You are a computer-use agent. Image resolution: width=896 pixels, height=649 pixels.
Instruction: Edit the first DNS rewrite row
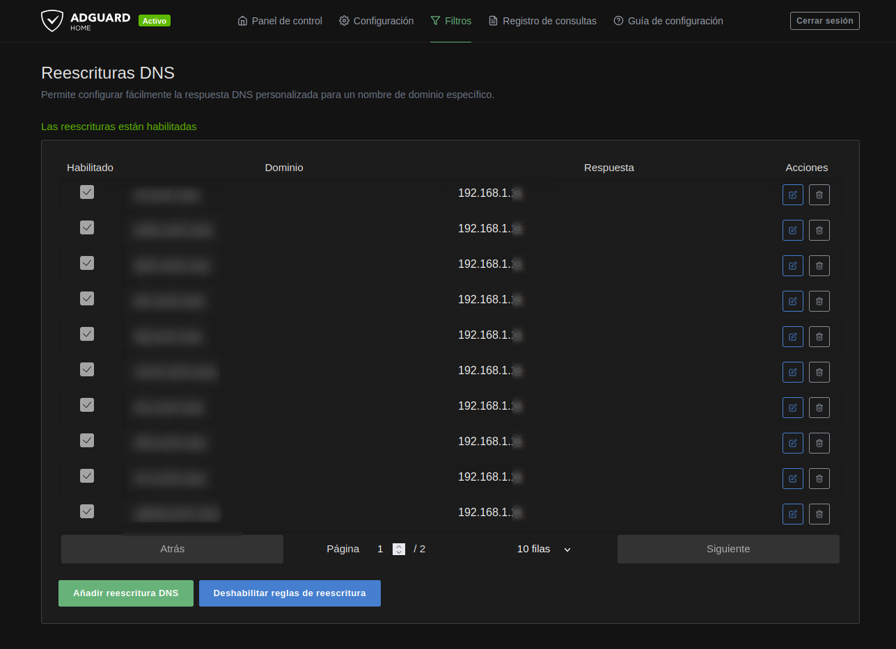pos(792,195)
